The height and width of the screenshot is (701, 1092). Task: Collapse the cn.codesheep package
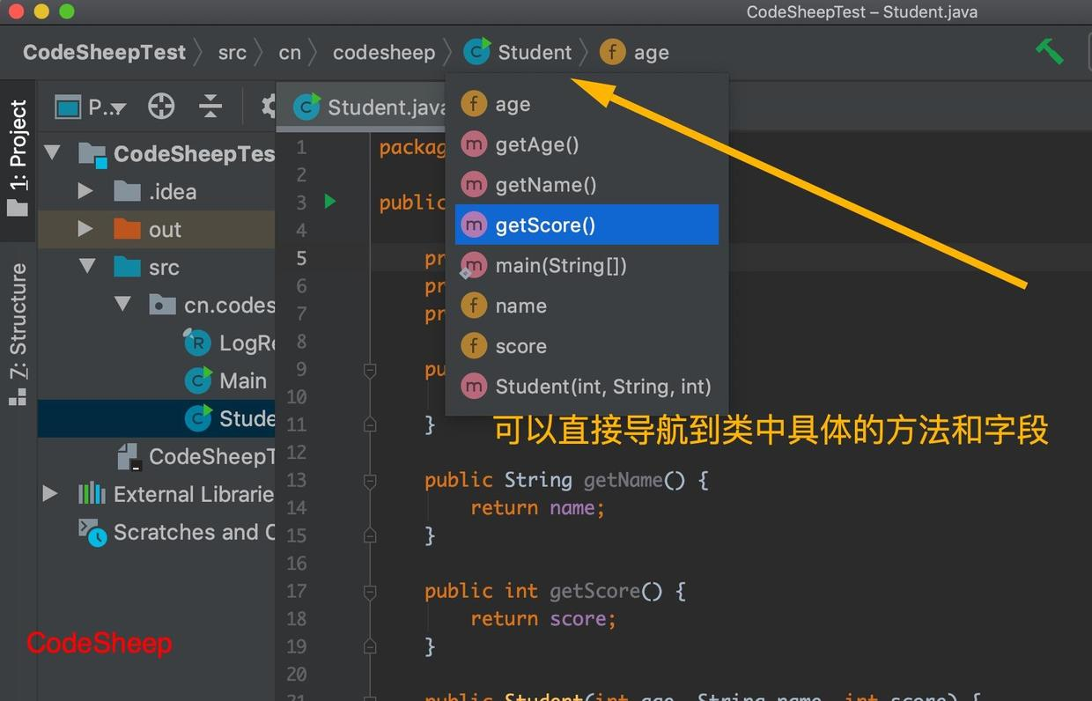122,305
